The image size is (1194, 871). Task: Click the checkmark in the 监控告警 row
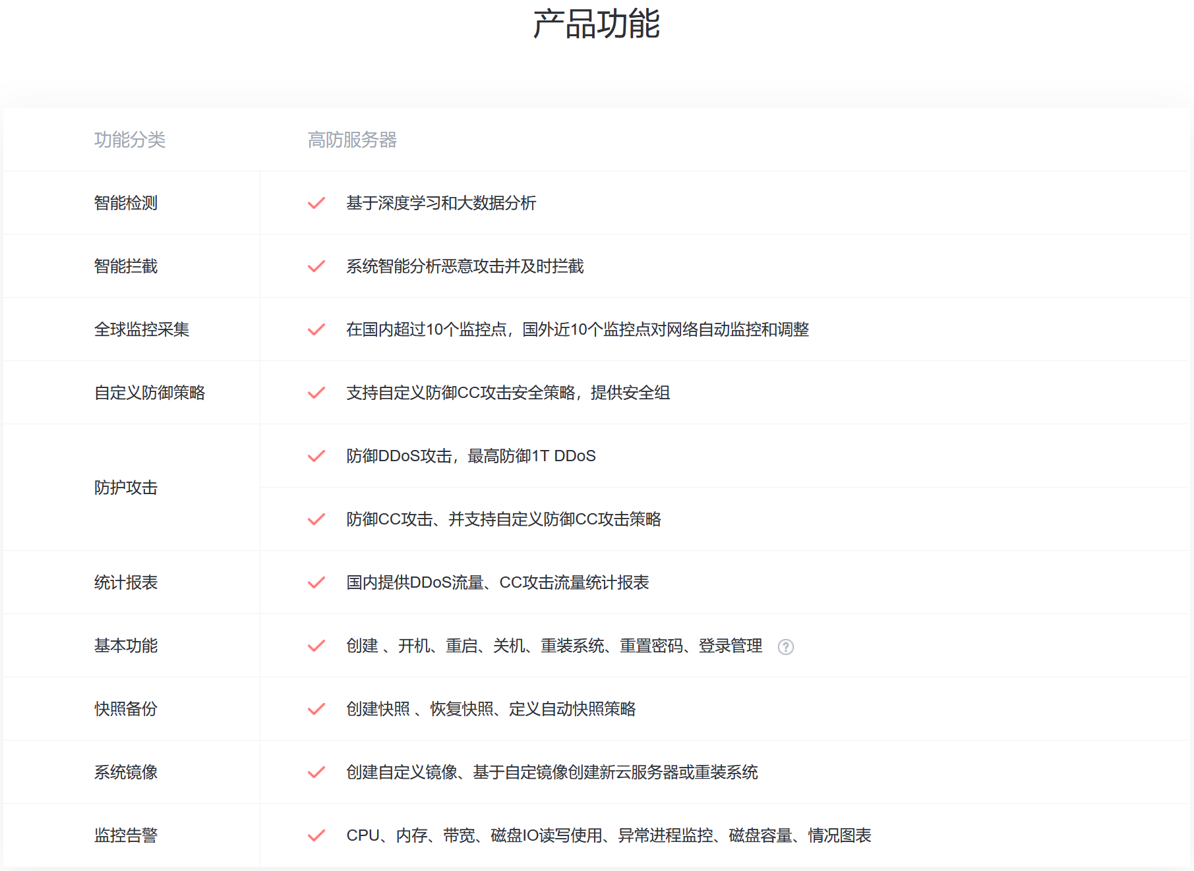pyautogui.click(x=316, y=835)
